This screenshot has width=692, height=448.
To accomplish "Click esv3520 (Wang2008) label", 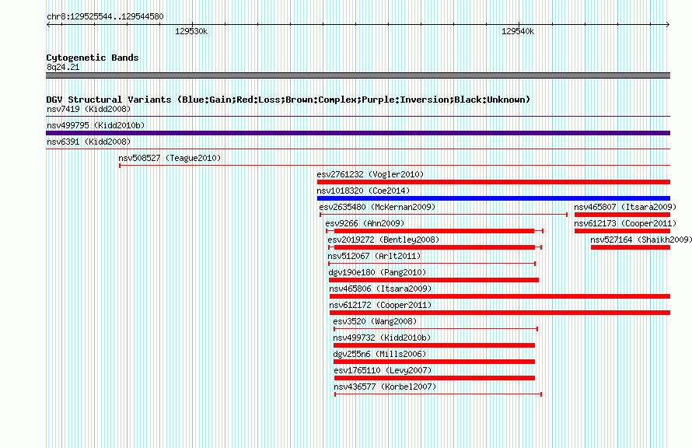I will (x=375, y=321).
